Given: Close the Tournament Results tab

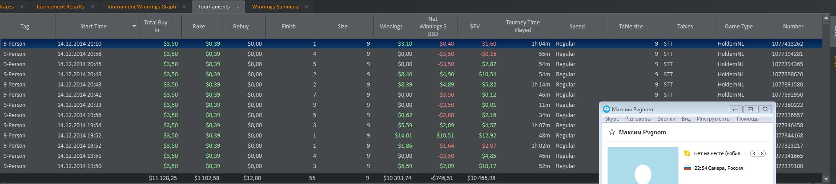Looking at the screenshot, I should [92, 7].
